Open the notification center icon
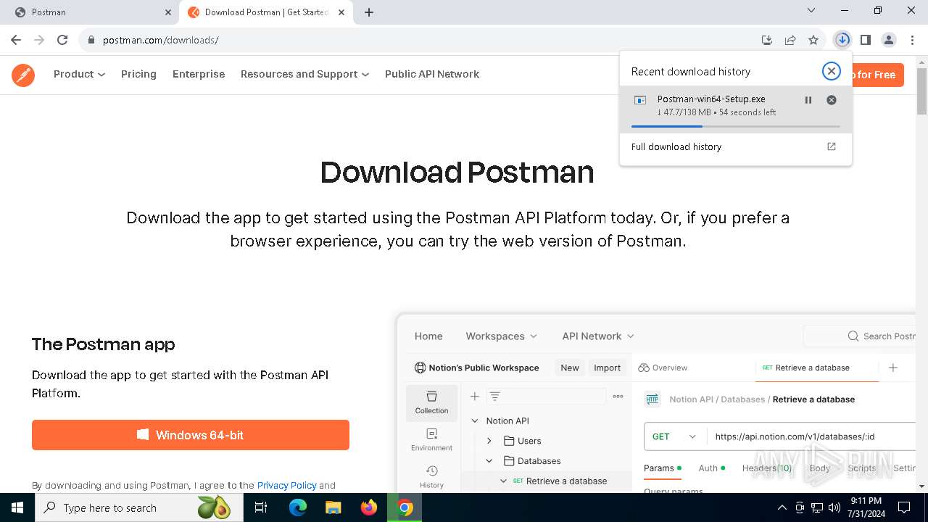This screenshot has width=928, height=522. click(x=904, y=507)
